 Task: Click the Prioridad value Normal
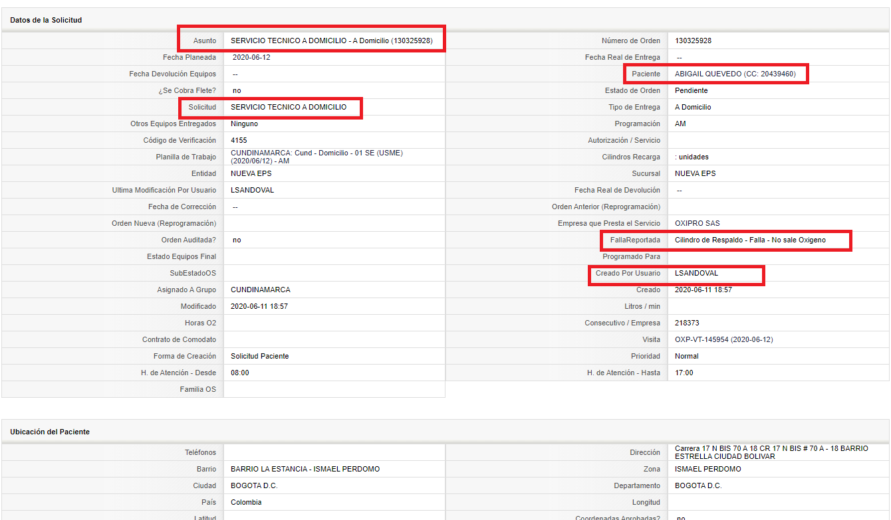686,356
